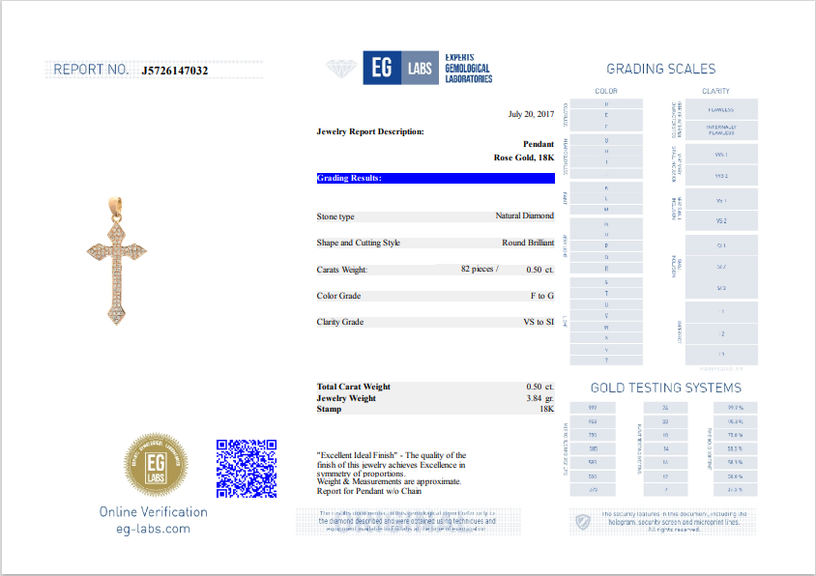Click the security shield icon

(x=582, y=522)
